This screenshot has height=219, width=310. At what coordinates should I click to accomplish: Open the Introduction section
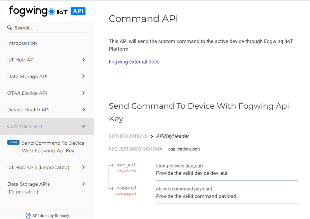click(x=22, y=43)
